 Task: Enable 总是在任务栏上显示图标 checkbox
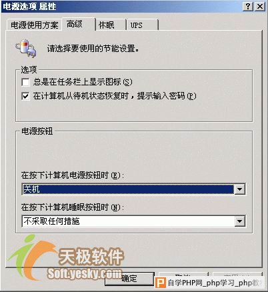point(25,82)
